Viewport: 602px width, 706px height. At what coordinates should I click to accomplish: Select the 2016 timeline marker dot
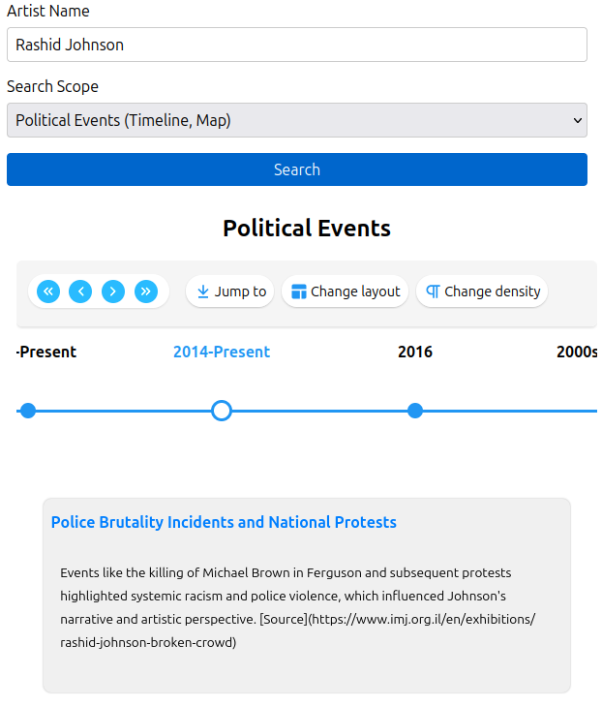coord(415,411)
